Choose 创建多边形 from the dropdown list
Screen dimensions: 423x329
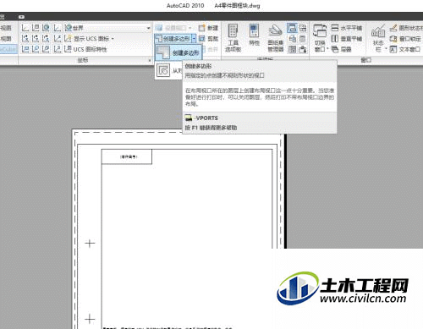(x=179, y=52)
